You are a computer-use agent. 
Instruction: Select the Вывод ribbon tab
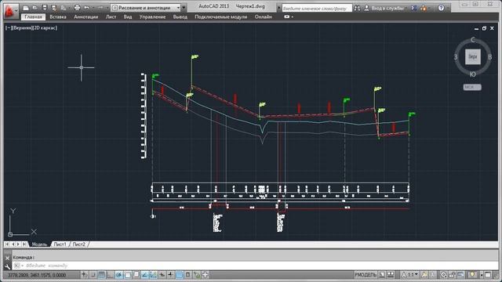(180, 17)
